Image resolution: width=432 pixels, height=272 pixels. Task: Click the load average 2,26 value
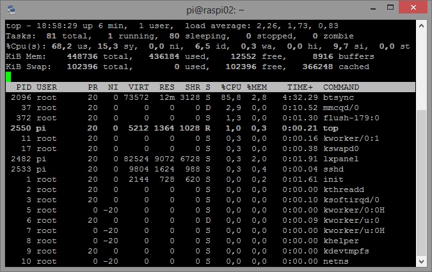(x=267, y=26)
